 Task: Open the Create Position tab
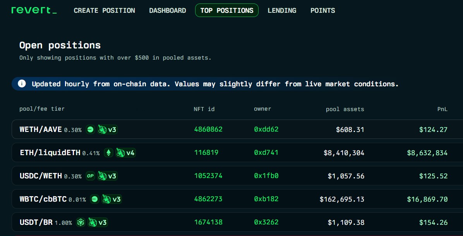(x=105, y=10)
